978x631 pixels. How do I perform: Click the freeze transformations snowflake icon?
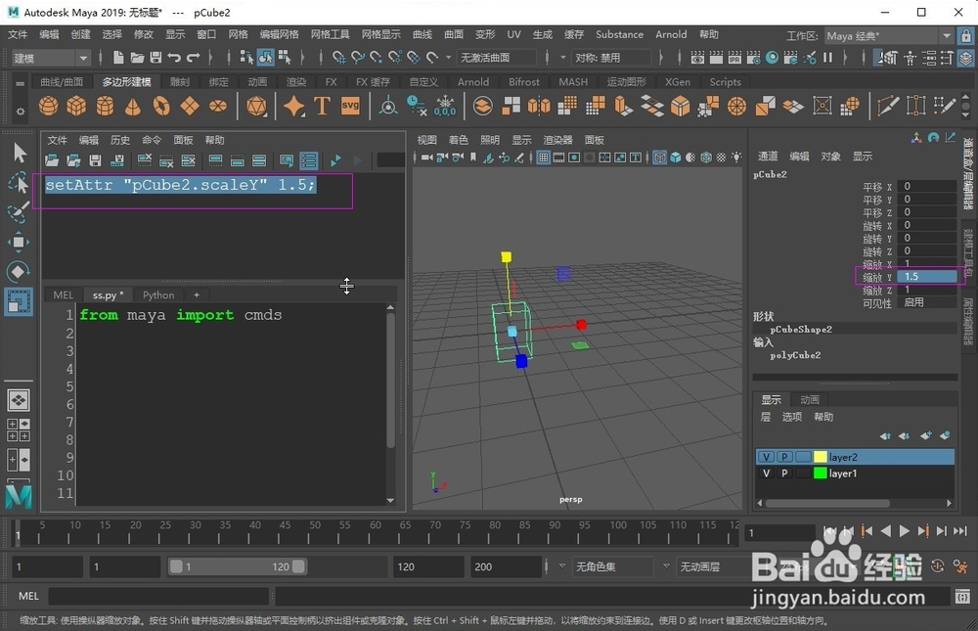point(445,106)
